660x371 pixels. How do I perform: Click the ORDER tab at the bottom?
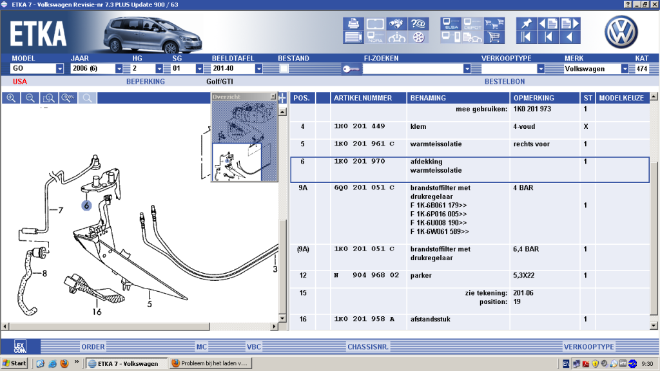[x=93, y=347]
